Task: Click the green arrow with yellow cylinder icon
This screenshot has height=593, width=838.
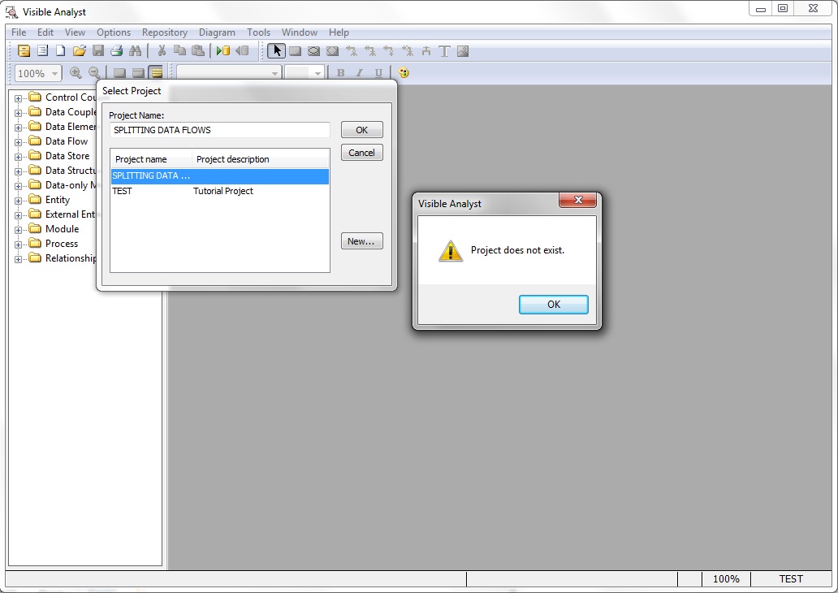Action: click(x=222, y=51)
